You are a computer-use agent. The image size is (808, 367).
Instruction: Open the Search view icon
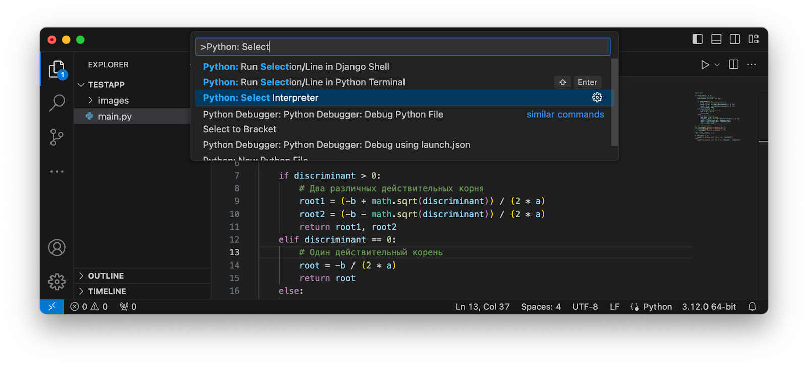[x=57, y=103]
